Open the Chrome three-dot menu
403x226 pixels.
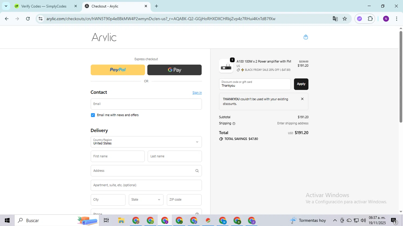tap(397, 19)
